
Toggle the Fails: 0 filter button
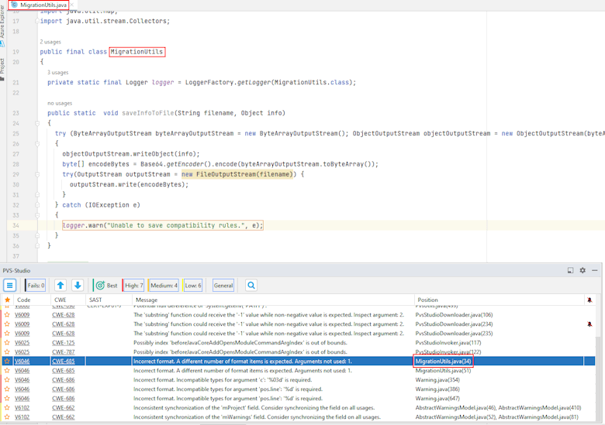click(x=36, y=286)
